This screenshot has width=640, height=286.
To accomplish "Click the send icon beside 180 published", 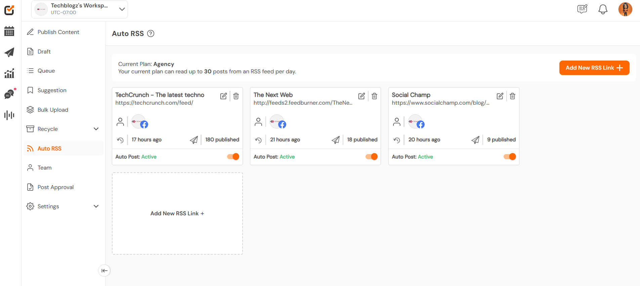I will 194,140.
